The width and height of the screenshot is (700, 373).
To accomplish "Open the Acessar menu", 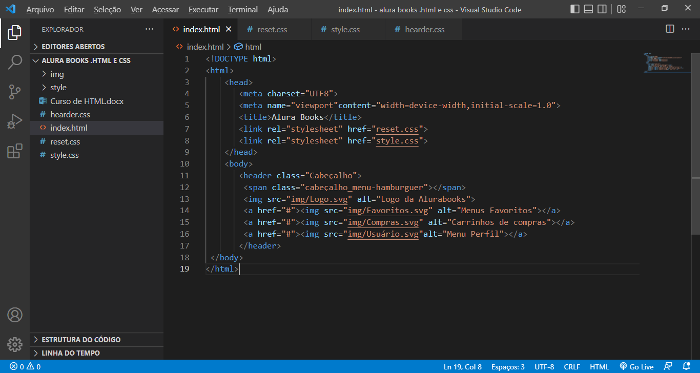I will coord(166,9).
